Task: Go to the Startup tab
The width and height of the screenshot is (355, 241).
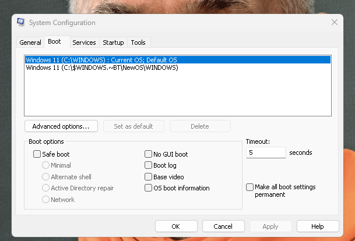Action: pyautogui.click(x=113, y=42)
